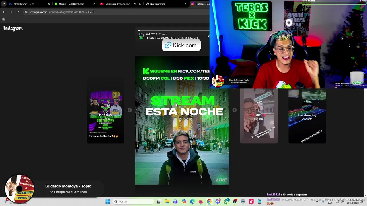This screenshot has width=367, height=206.
Task: Toggle the story sound mute icon
Action: pyautogui.click(x=208, y=36)
